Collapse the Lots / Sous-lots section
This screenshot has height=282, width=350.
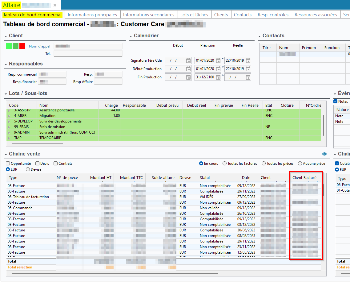point(6,94)
